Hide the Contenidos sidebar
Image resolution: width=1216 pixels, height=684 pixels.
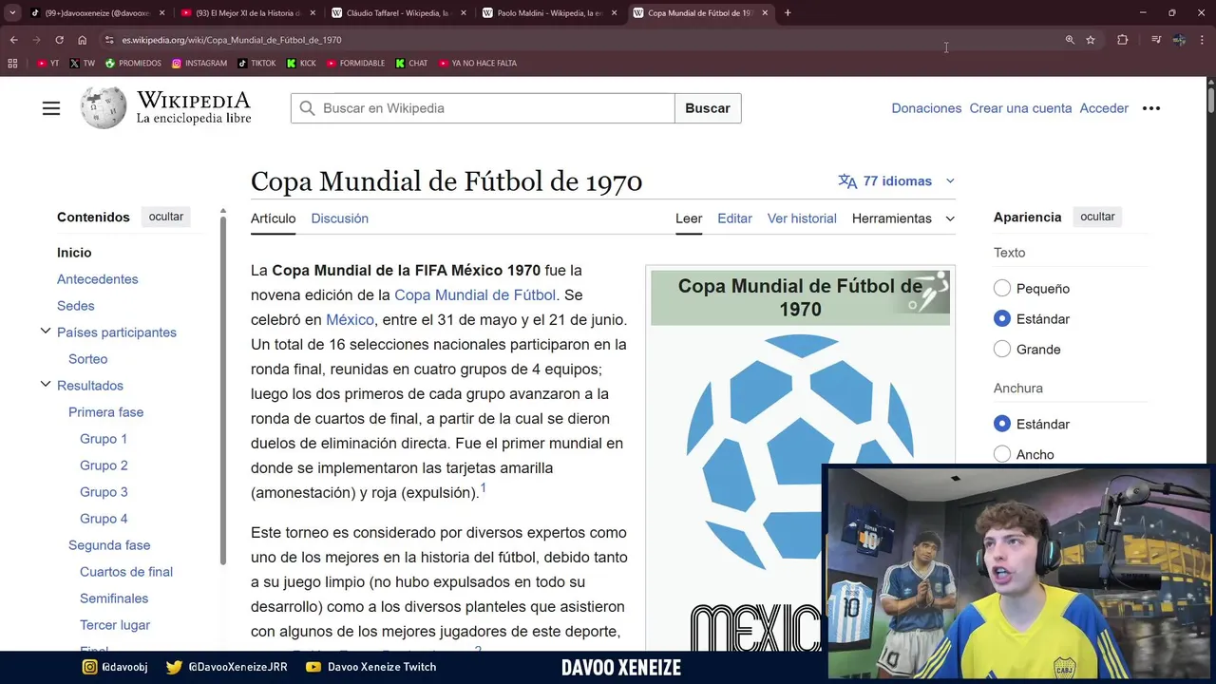165,217
